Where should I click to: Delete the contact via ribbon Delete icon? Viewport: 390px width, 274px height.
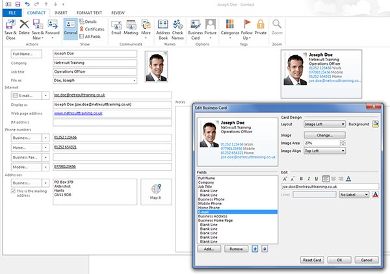(x=24, y=27)
